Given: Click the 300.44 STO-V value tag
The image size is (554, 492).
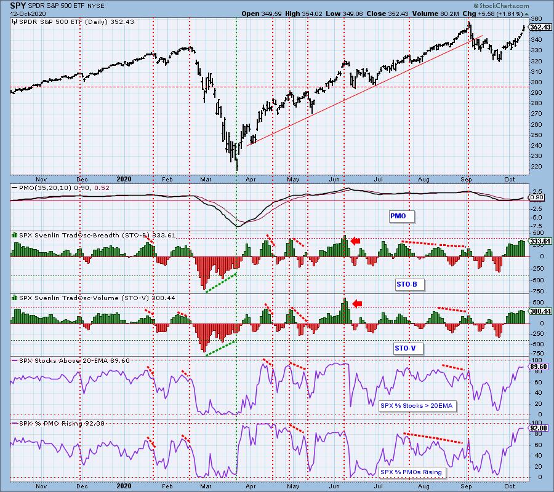Looking at the screenshot, I should (x=540, y=311).
